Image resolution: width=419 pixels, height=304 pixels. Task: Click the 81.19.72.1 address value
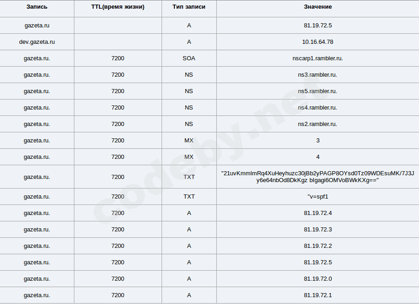pos(318,295)
